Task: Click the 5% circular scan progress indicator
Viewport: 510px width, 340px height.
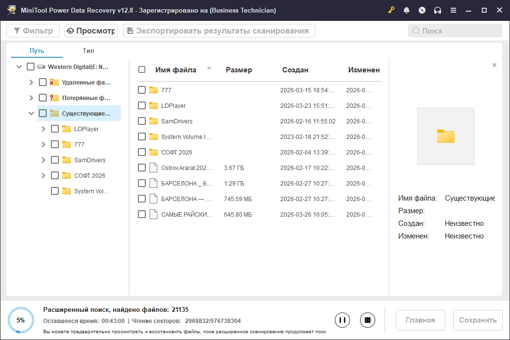Action: [20, 320]
